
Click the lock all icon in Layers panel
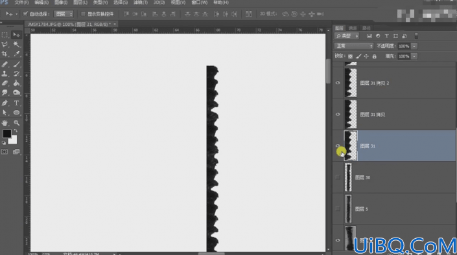(x=375, y=56)
